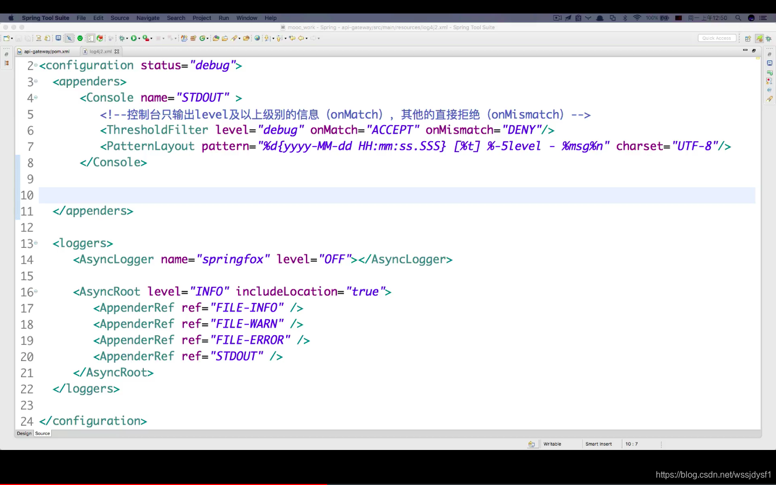Close the log4j2.xml tab
776x485 pixels.
pyautogui.click(x=117, y=52)
